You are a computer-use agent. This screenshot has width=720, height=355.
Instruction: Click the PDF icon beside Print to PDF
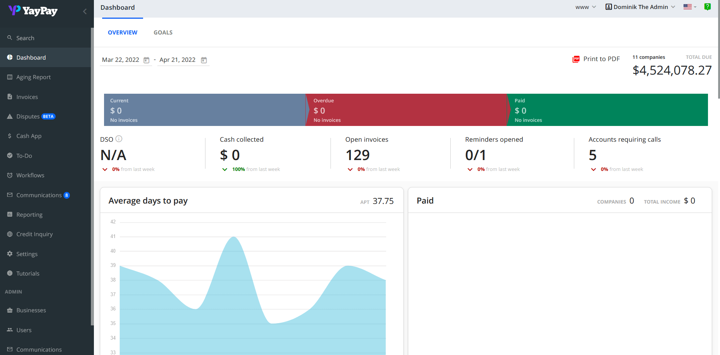(x=576, y=59)
